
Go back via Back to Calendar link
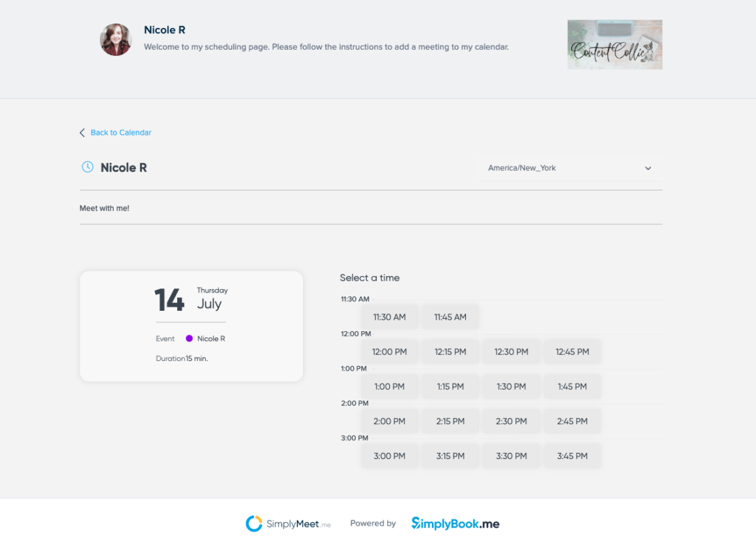[120, 133]
